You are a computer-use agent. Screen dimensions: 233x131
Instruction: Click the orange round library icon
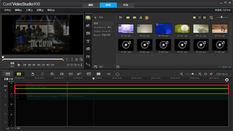click(x=147, y=18)
